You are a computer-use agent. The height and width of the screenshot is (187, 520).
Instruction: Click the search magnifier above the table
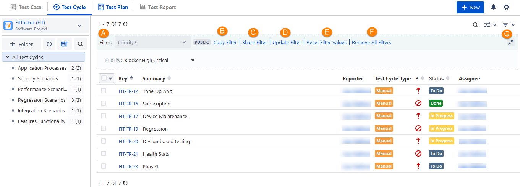point(475,25)
